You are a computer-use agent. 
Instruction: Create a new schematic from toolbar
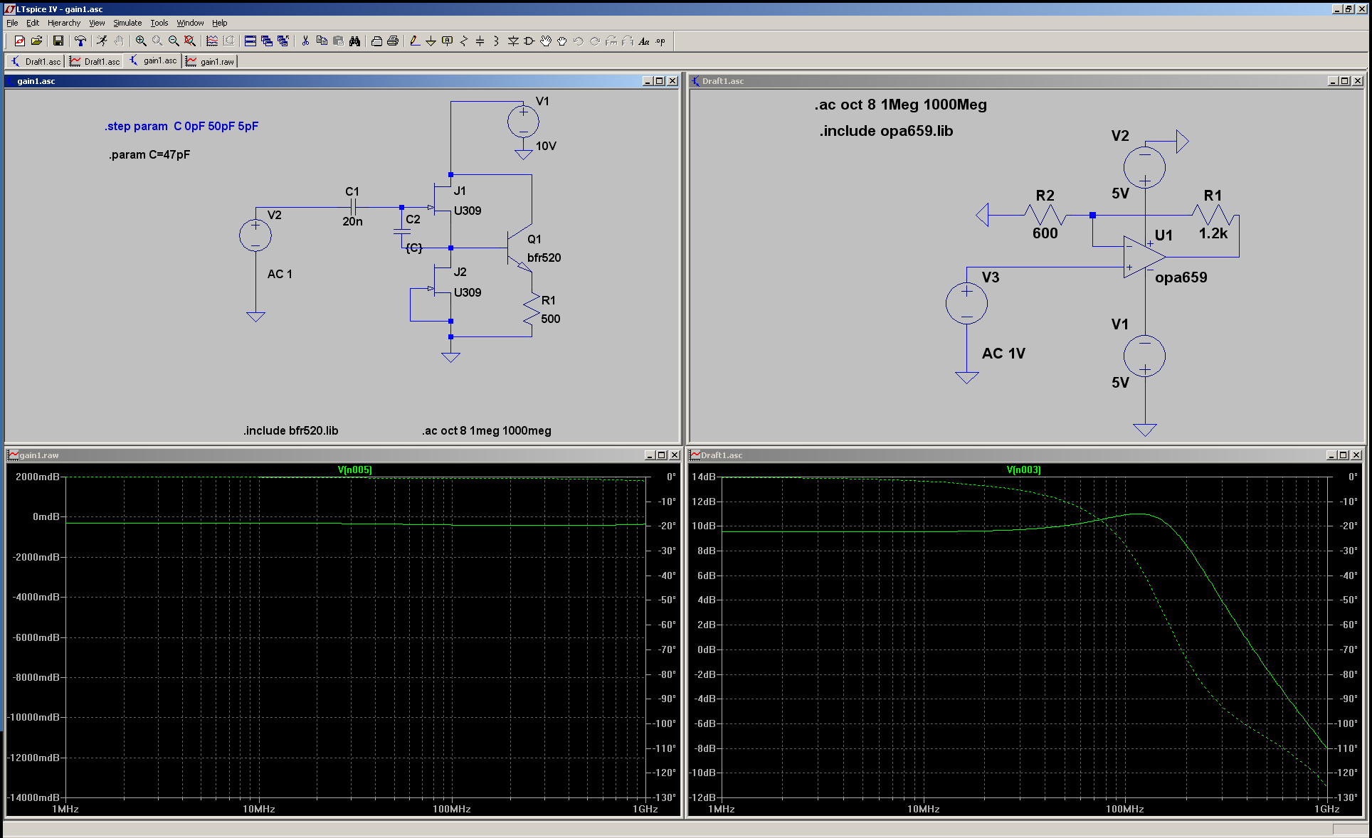click(20, 41)
